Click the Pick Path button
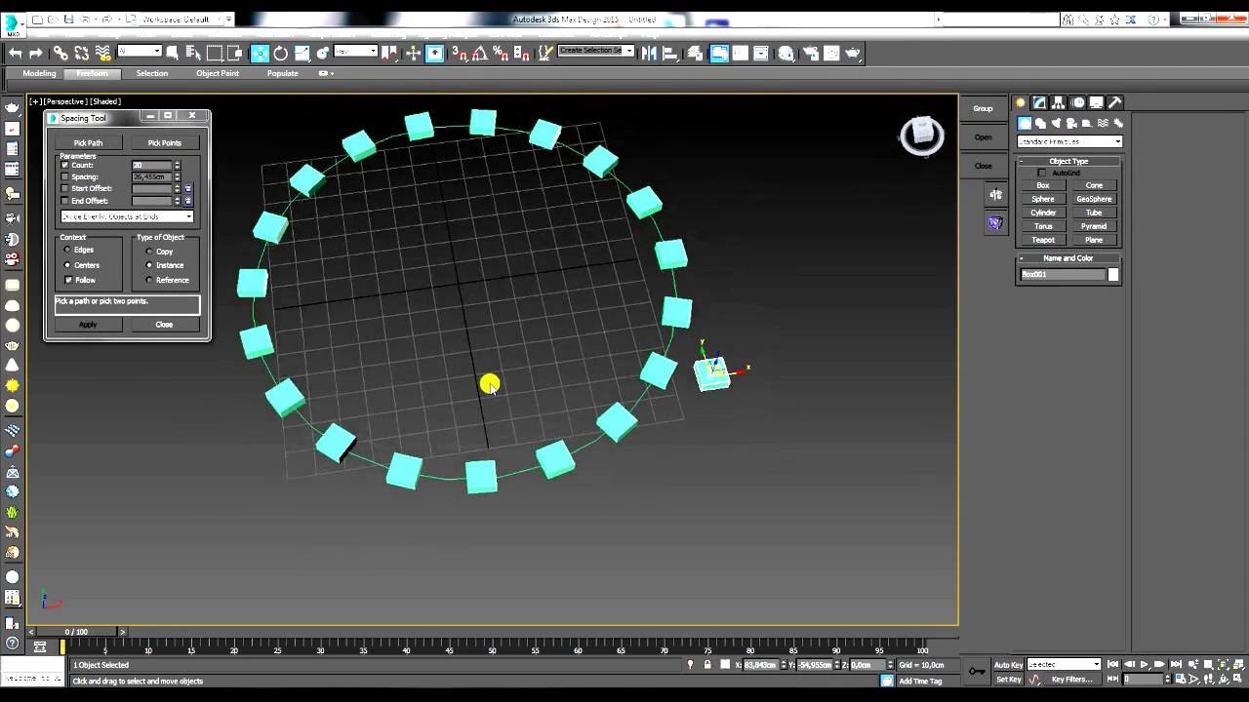The image size is (1249, 702). pyautogui.click(x=88, y=142)
